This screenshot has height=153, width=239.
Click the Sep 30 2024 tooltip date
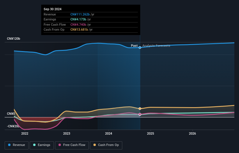point(52,9)
